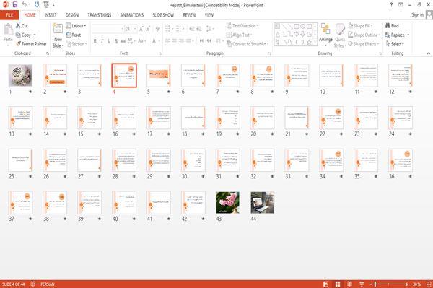The width and height of the screenshot is (433, 288).
Task: Open the FILE tab
Action: (x=9, y=15)
